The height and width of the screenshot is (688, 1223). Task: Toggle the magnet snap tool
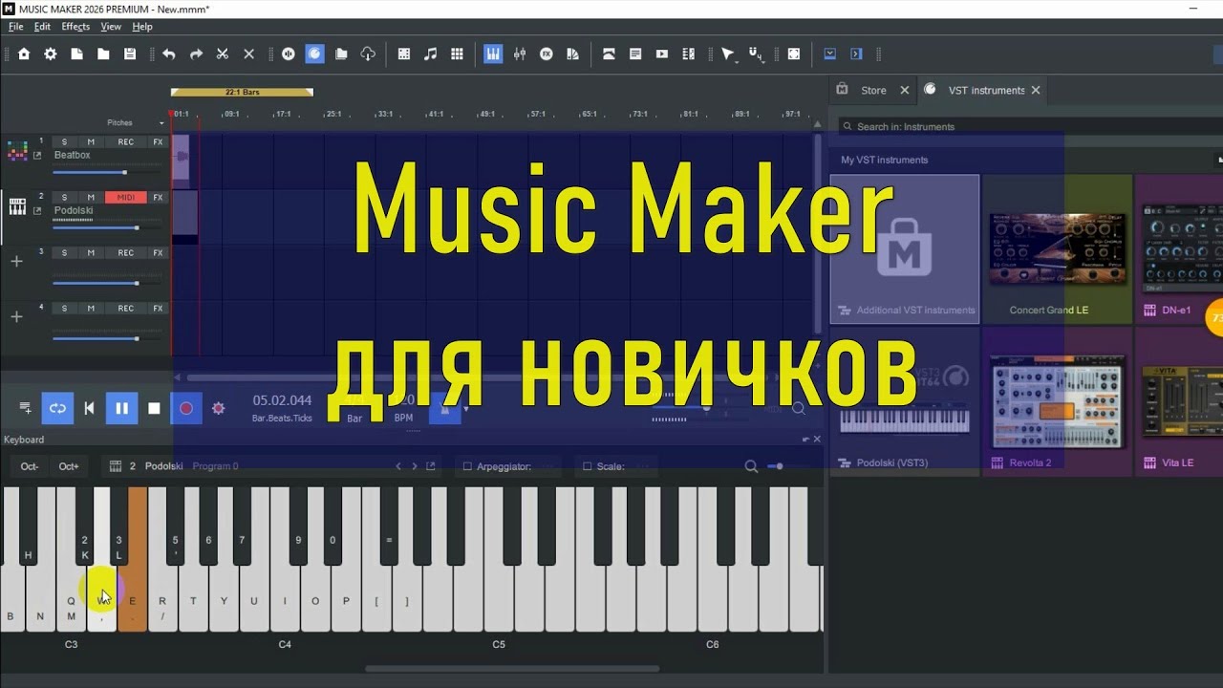755,54
